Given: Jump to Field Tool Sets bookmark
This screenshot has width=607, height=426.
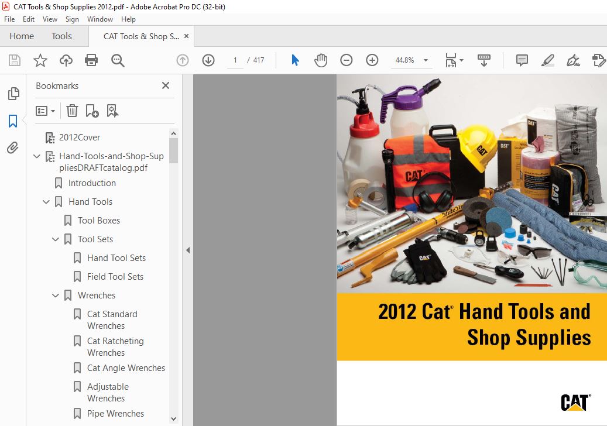Looking at the screenshot, I should pyautogui.click(x=115, y=277).
